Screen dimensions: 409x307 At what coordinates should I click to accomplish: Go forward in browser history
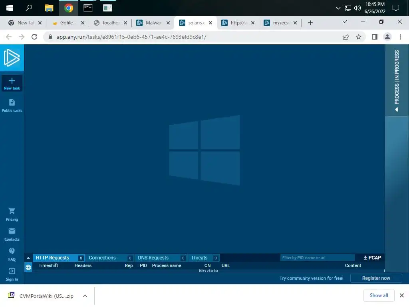tap(22, 37)
